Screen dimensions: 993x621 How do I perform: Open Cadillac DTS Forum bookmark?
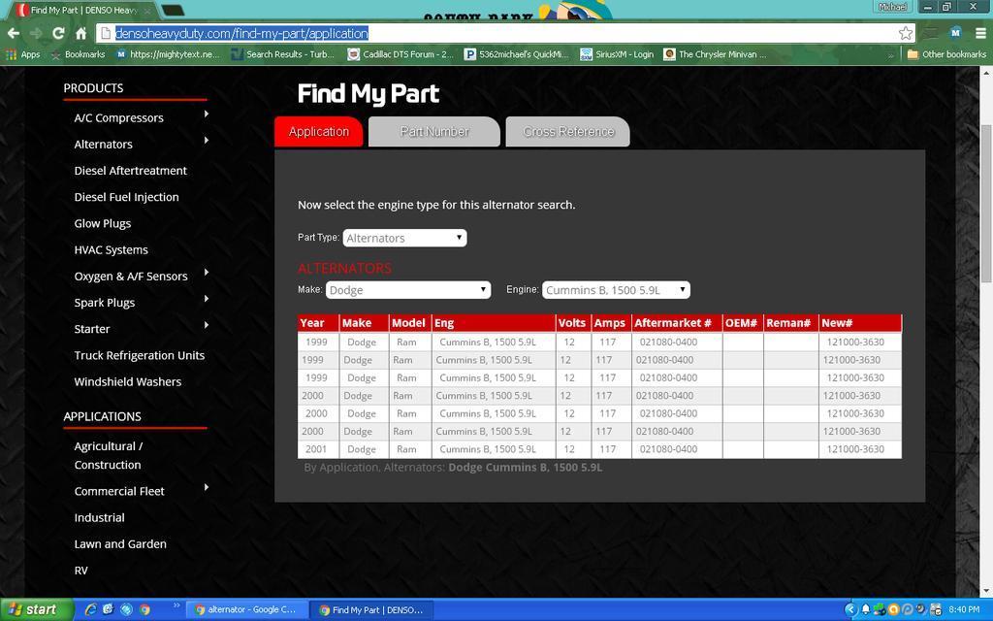pyautogui.click(x=400, y=54)
